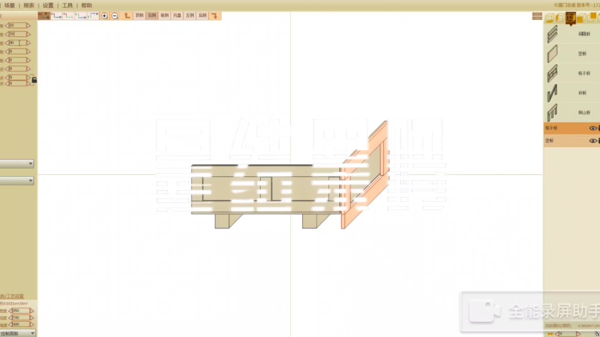Open the hamburger panel icon at top right

[x=537, y=16]
